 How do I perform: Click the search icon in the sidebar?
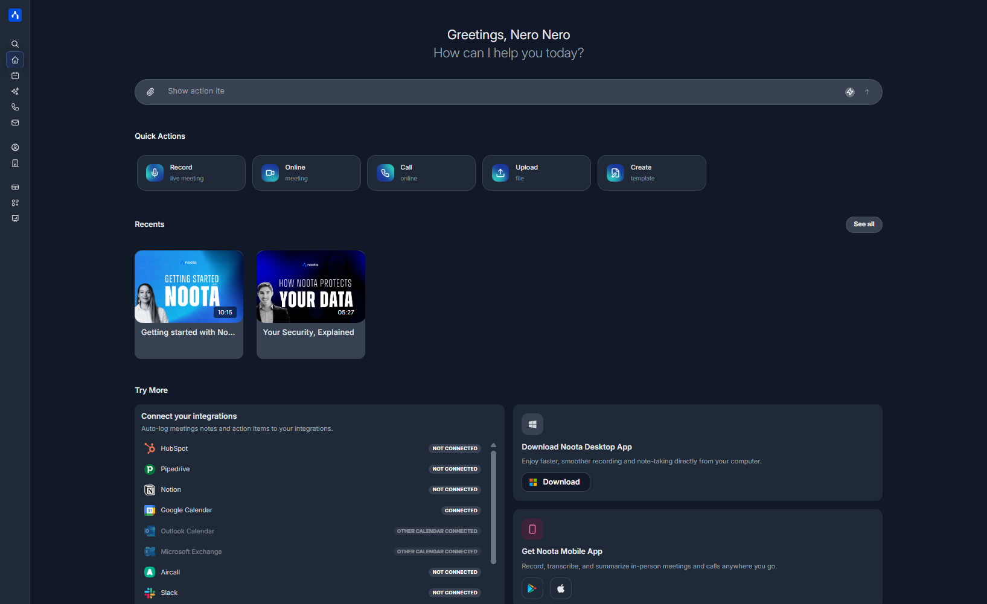(x=15, y=44)
